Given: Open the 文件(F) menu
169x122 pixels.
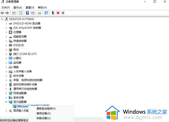Looking at the screenshot, I should [6, 8].
